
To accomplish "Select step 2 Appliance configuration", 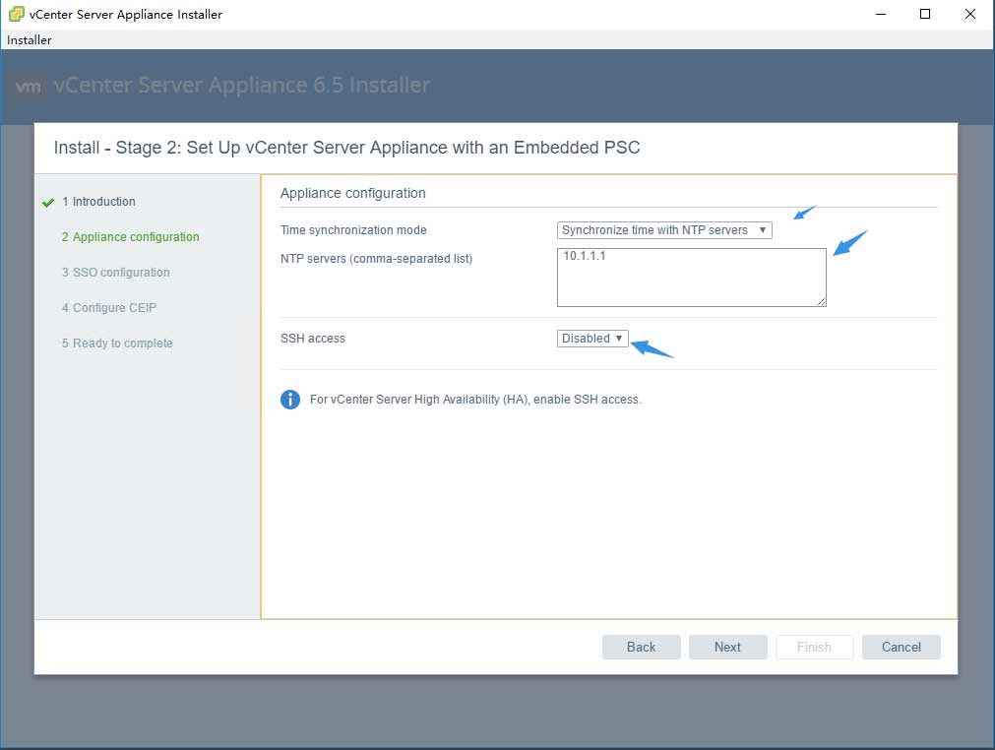I will click(x=130, y=236).
